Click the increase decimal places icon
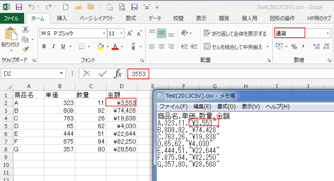This screenshot has width=334, height=181. [x=316, y=46]
